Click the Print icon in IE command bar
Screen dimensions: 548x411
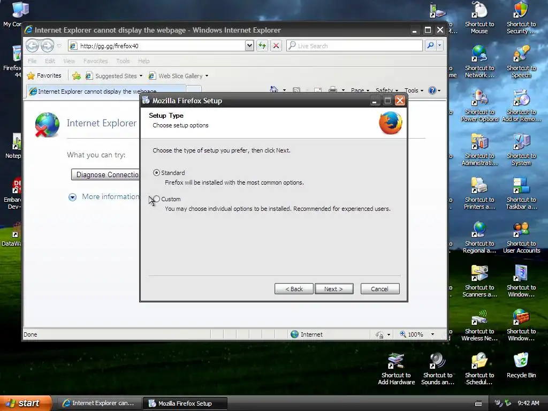[333, 90]
